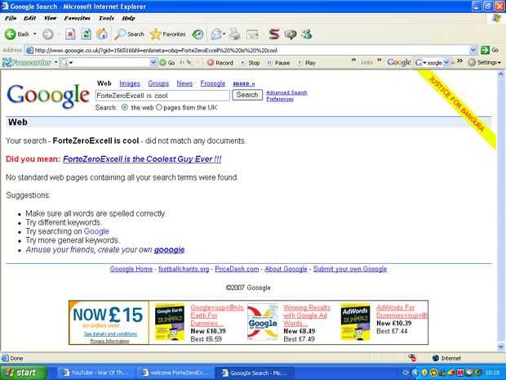The height and width of the screenshot is (380, 506).
Task: Open the File menu
Action: 11,18
